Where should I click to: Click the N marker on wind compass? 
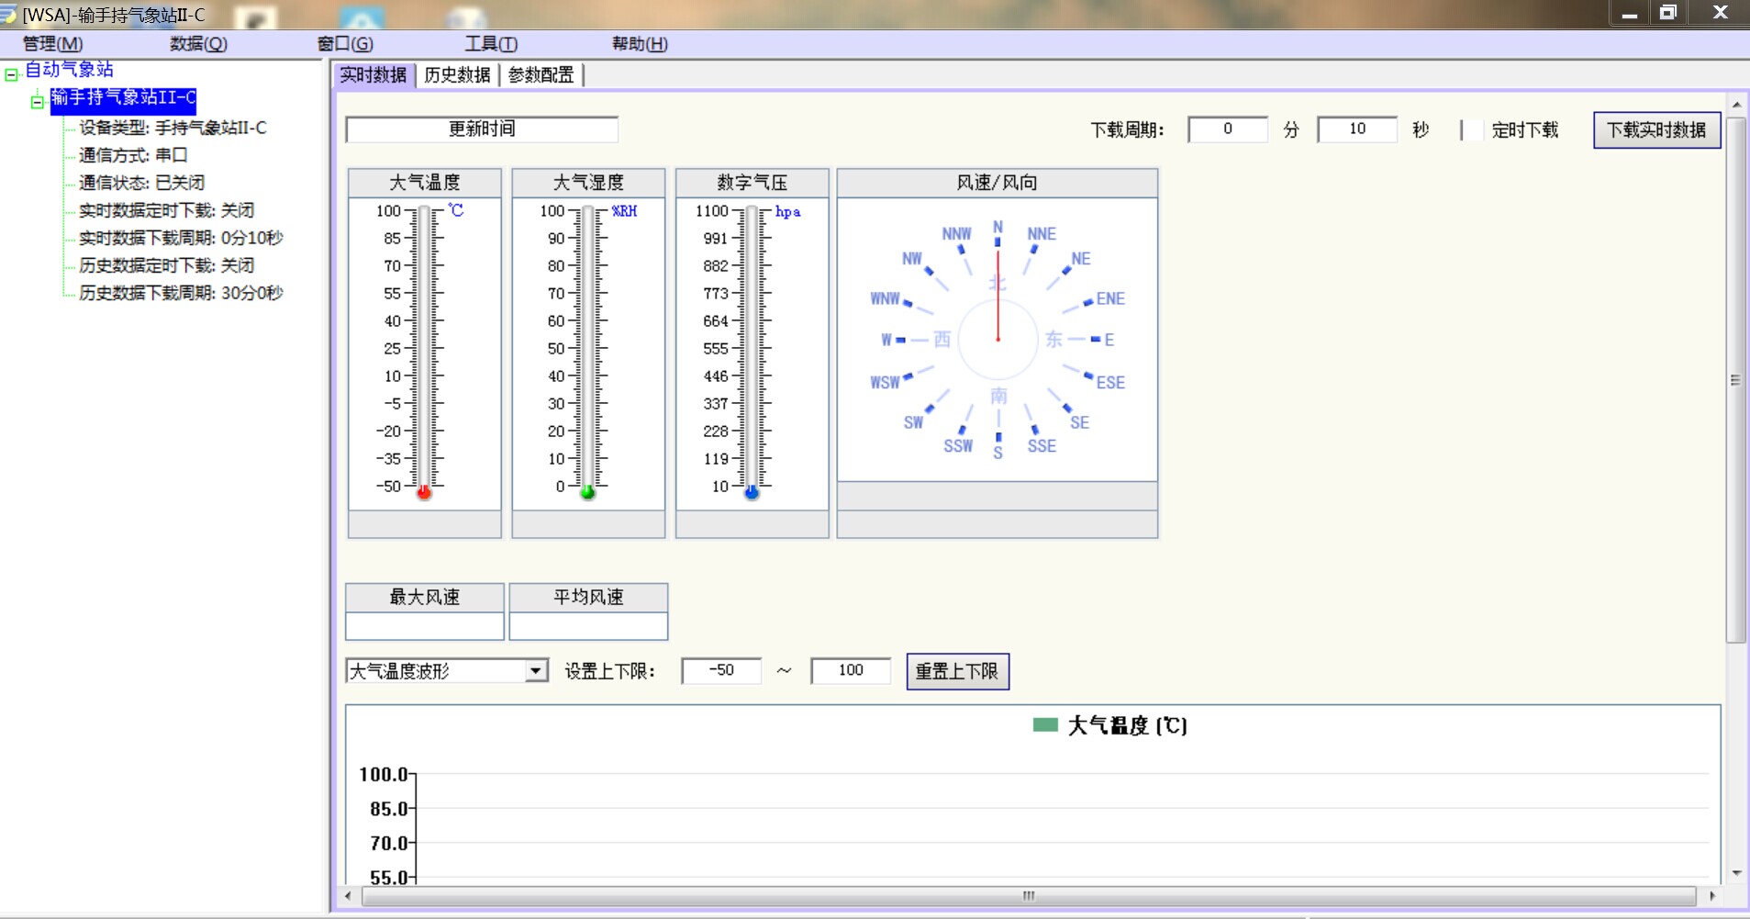[998, 228]
